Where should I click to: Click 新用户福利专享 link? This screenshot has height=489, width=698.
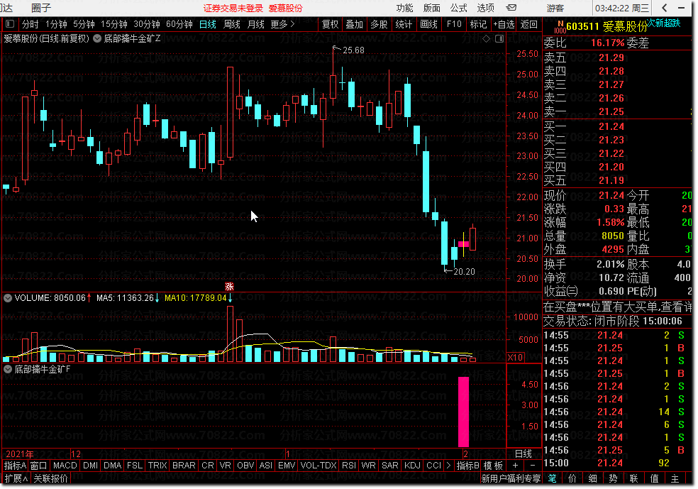(x=511, y=478)
